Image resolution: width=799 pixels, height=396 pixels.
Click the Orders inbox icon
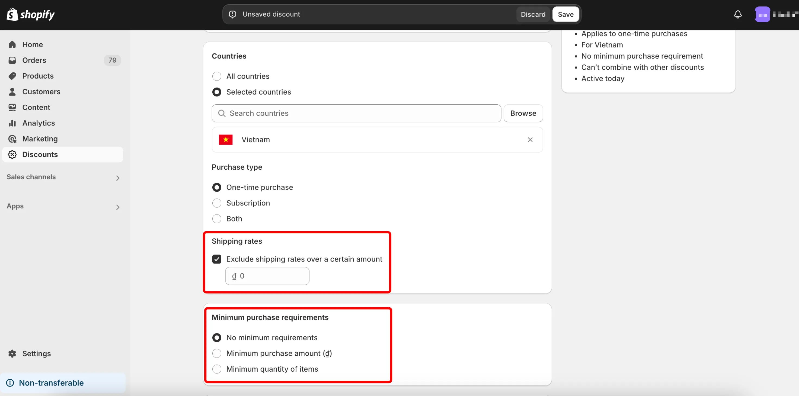click(12, 60)
